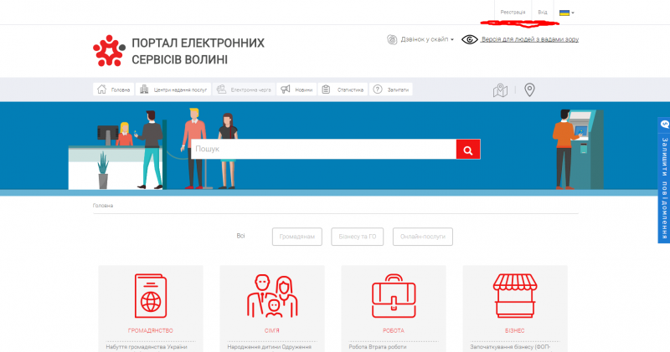
Task: Click the clipboard statistics icon
Action: 326,89
